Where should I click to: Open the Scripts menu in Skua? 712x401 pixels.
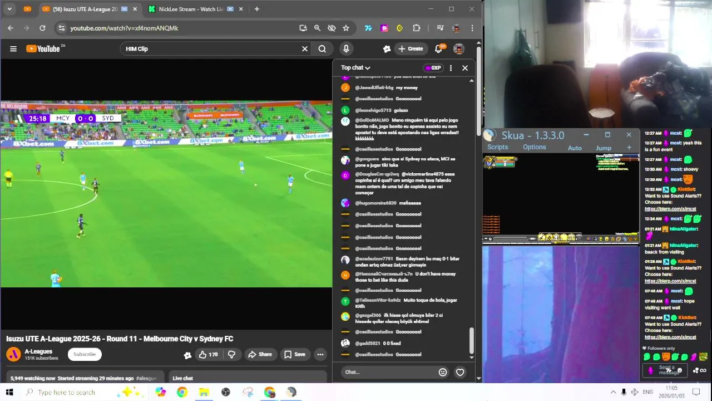(497, 147)
